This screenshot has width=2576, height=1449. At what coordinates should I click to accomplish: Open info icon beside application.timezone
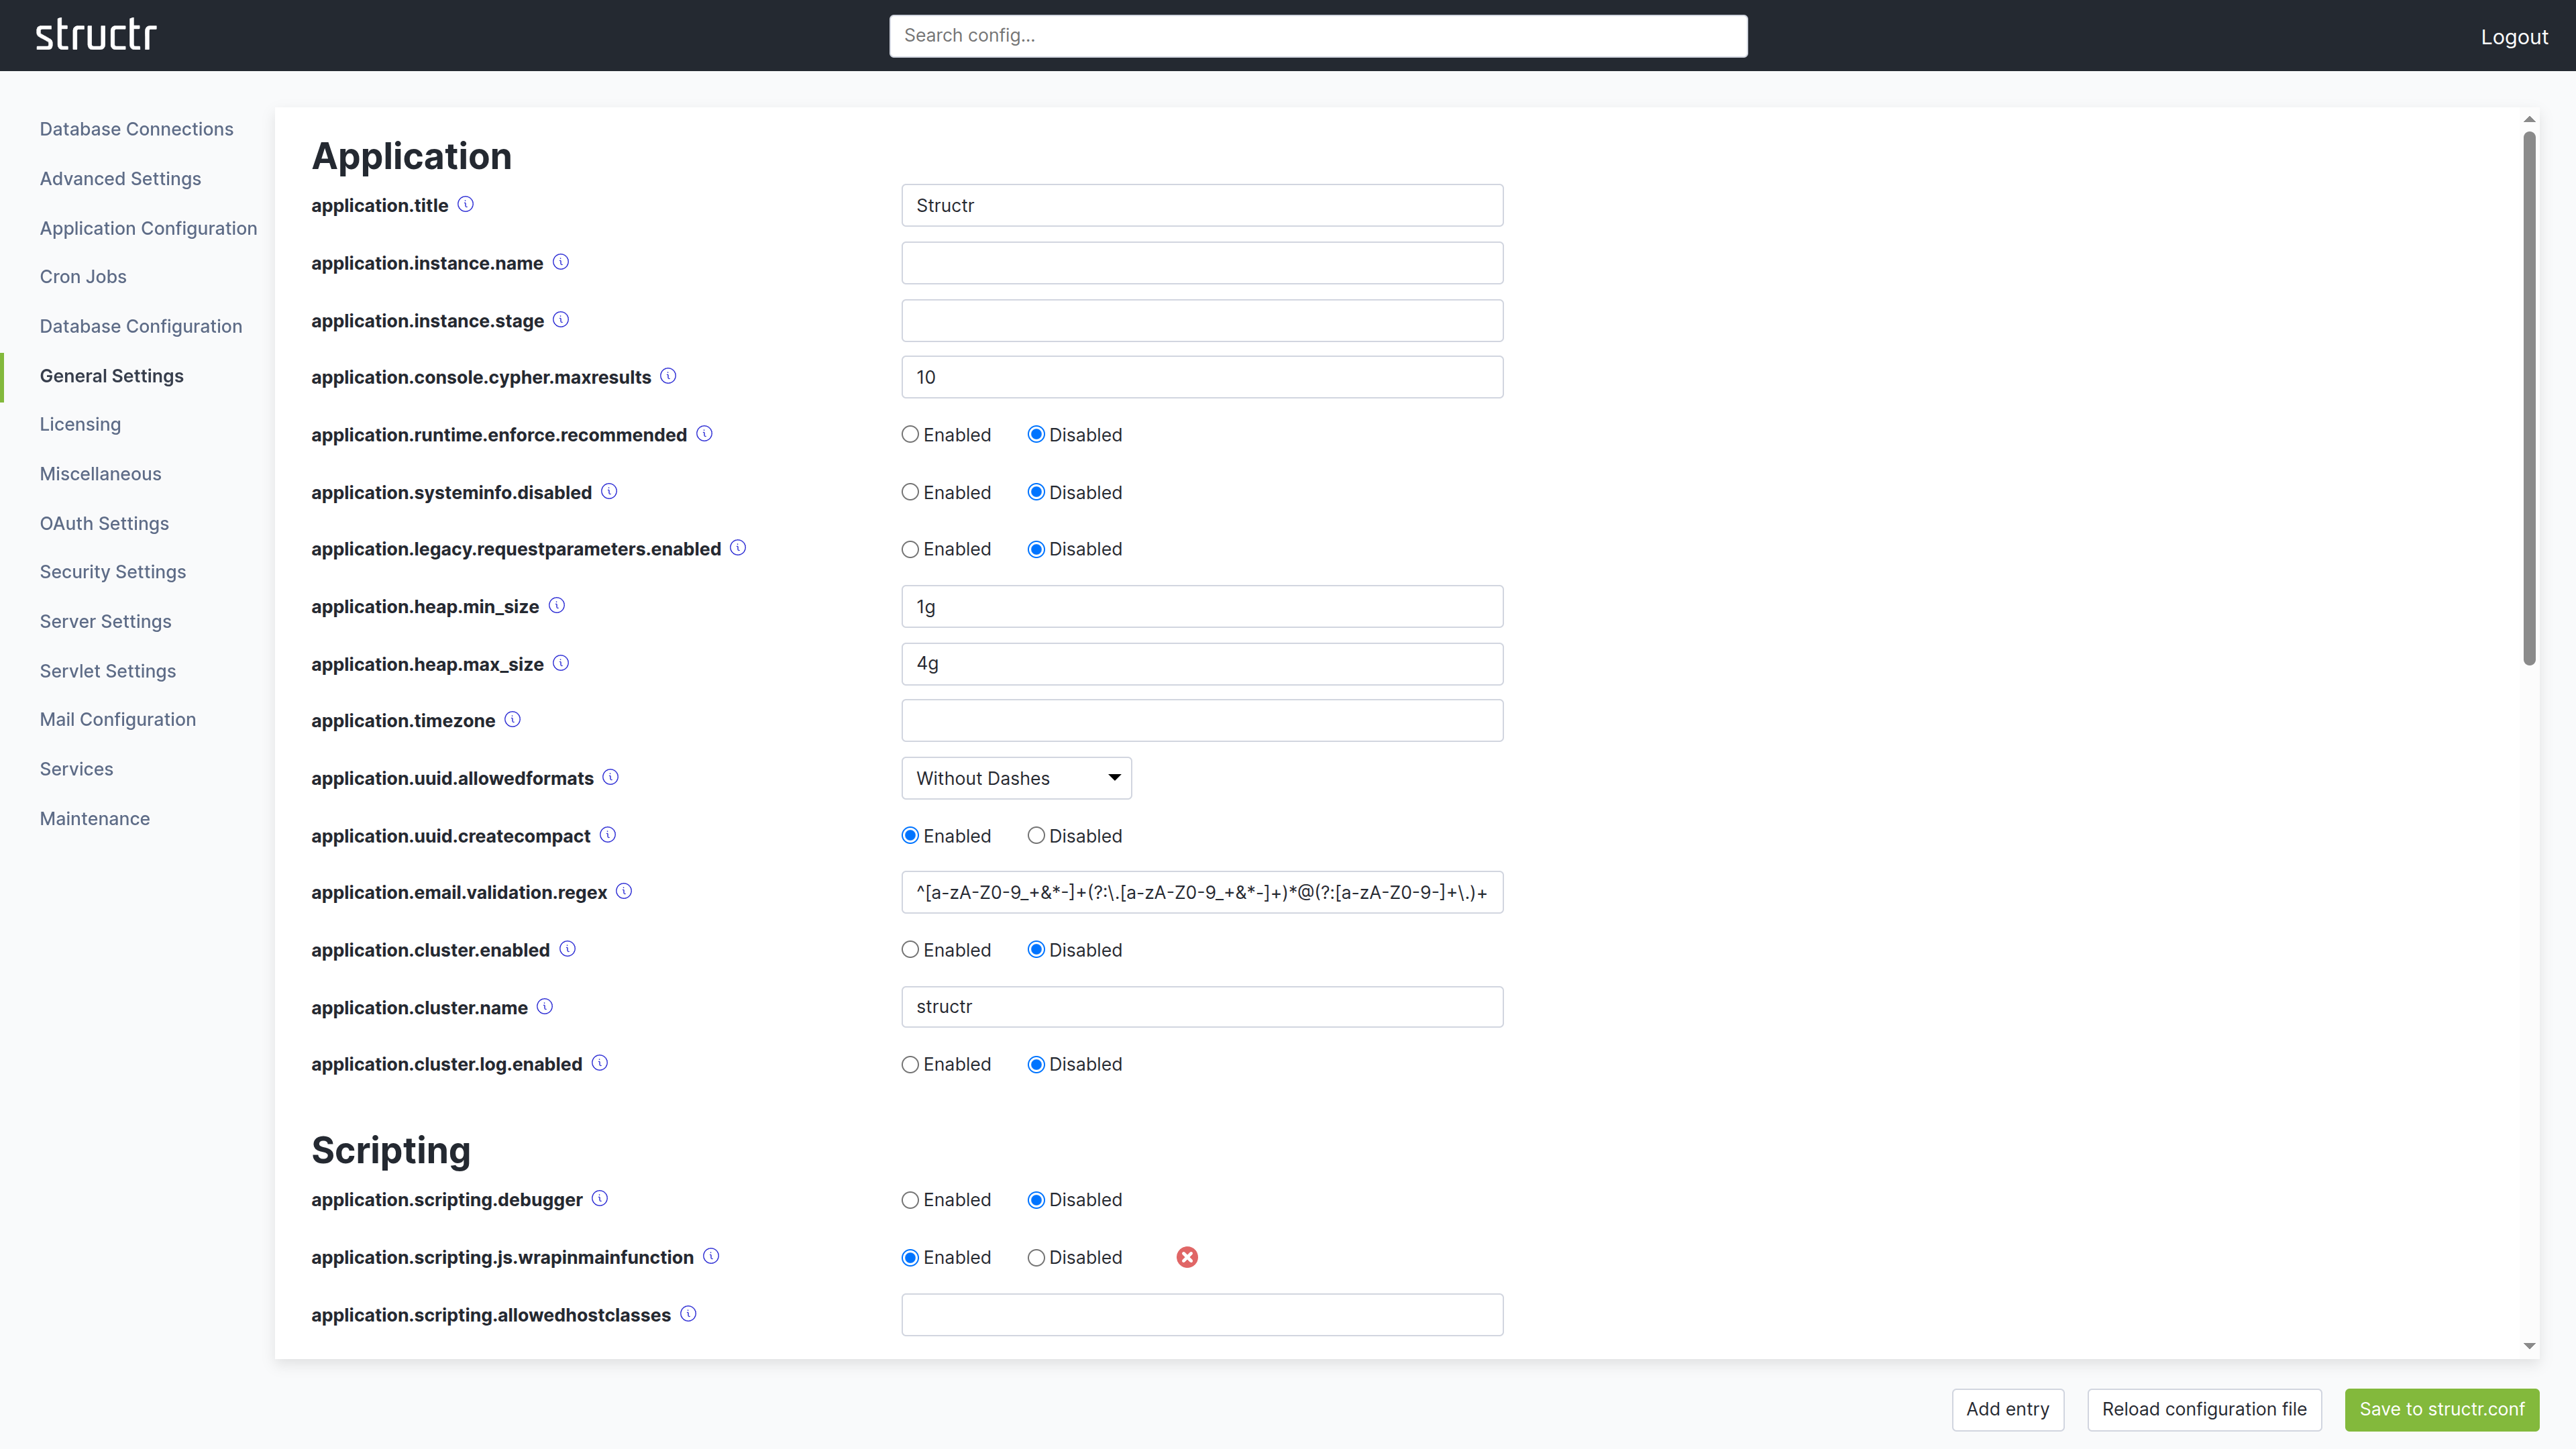click(512, 719)
